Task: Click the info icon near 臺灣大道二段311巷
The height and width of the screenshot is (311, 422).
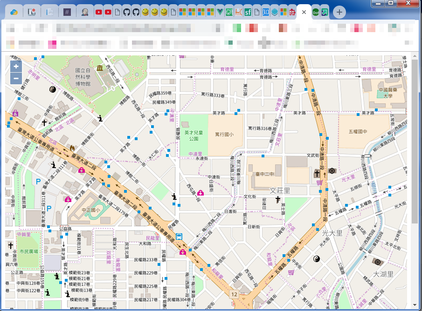Action: pos(53,164)
